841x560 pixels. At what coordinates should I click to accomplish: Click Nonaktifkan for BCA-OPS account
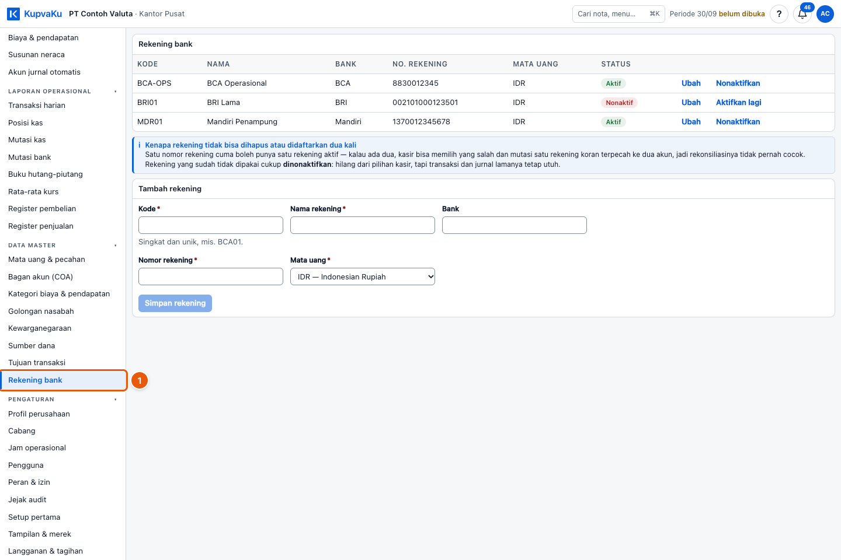point(738,83)
